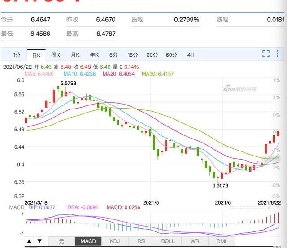Click the down arrow below the chart
Screen dimensions: 287x248
pos(38,241)
